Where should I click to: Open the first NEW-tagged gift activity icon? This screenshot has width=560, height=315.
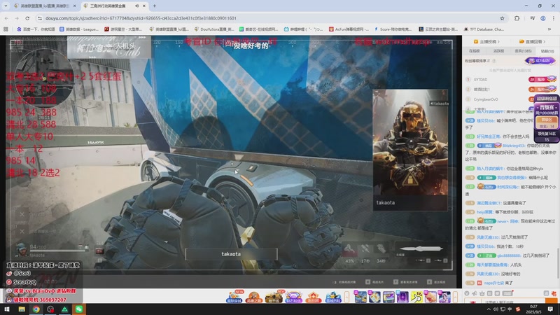(x=234, y=297)
